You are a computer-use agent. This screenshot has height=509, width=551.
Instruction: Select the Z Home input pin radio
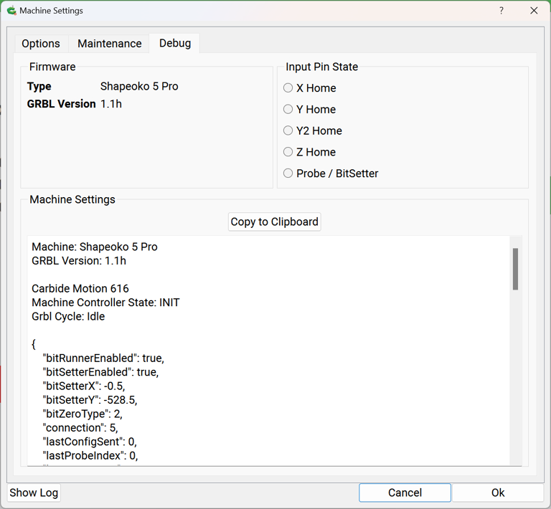pyautogui.click(x=288, y=152)
